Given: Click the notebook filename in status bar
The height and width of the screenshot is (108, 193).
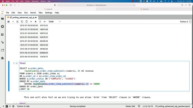Looking at the screenshot, I should [x=172, y=106].
